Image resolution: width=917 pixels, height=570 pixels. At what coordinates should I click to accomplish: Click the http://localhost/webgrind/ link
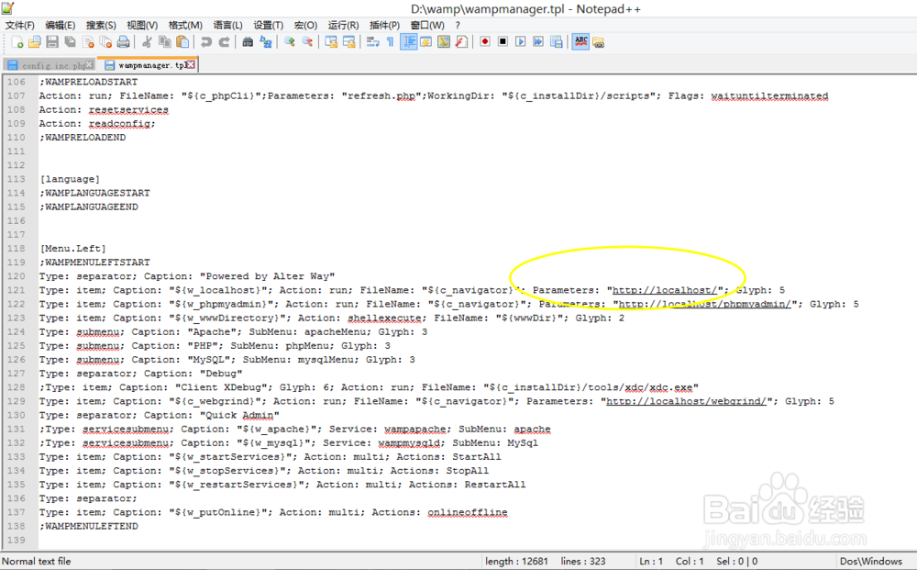coord(686,401)
